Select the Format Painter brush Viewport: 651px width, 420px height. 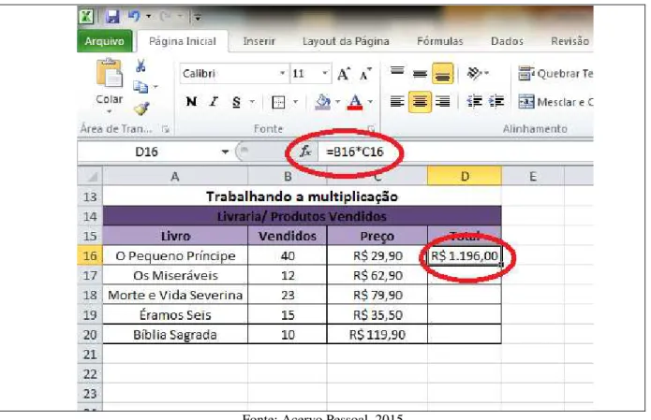141,109
